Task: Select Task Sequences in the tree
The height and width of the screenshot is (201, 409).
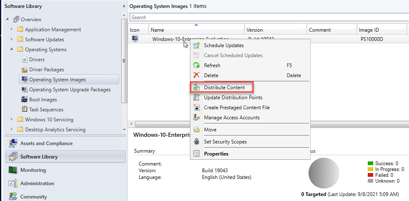Action: (46, 110)
